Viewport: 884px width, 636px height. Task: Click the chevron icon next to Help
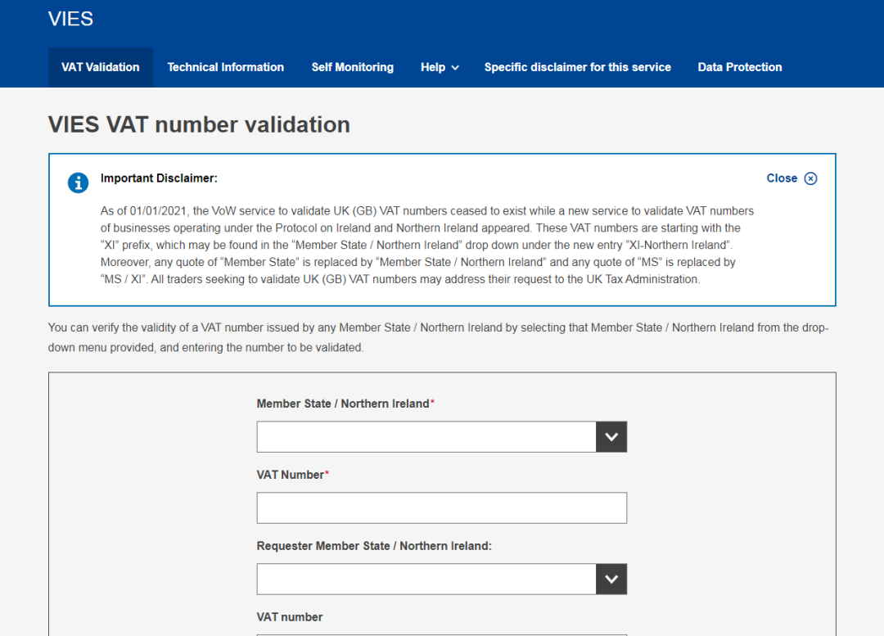[455, 68]
